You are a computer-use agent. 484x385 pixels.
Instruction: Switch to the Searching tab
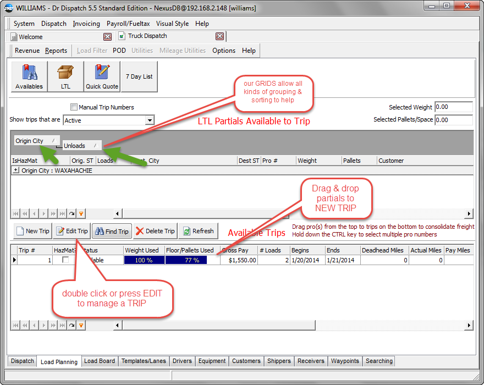379,361
